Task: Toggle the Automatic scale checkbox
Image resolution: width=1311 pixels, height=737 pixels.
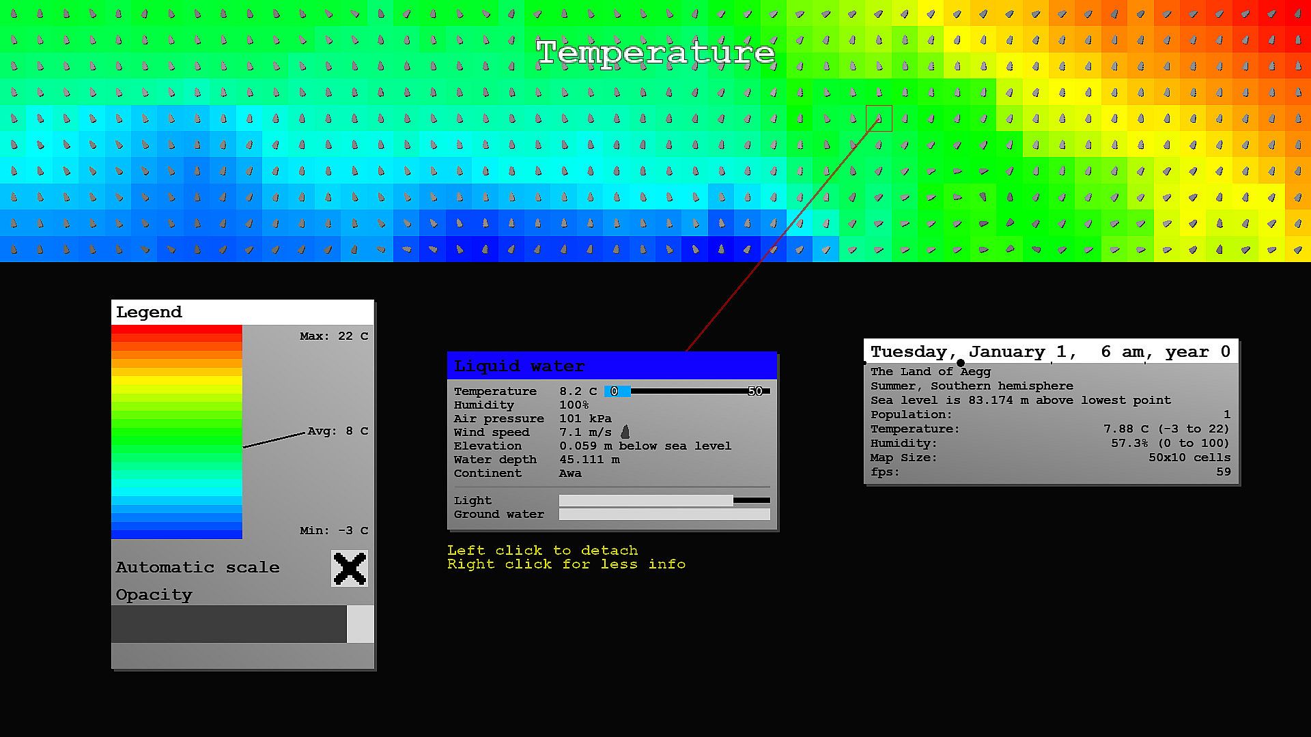Action: [349, 568]
